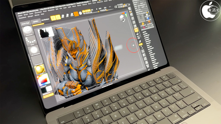This screenshot has height=124, width=221.
Task: Click the BPR render icon on right shelf
Action: tap(130, 9)
